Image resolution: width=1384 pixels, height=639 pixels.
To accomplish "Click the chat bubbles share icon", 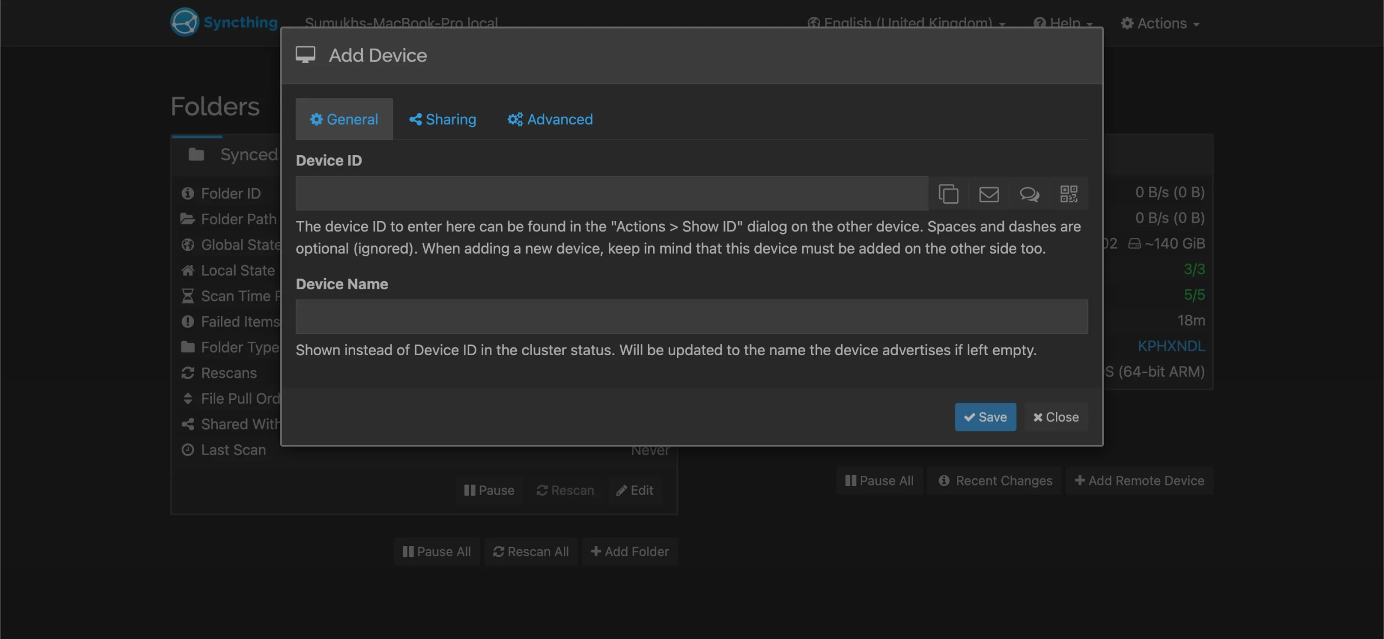I will [1029, 194].
